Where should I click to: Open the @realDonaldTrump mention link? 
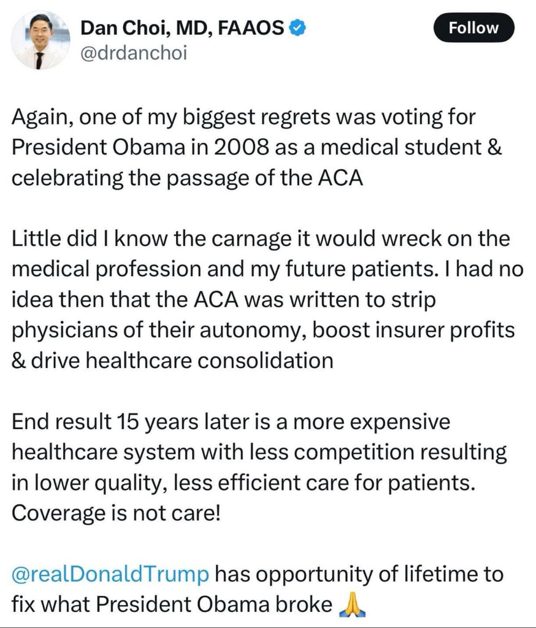(111, 575)
